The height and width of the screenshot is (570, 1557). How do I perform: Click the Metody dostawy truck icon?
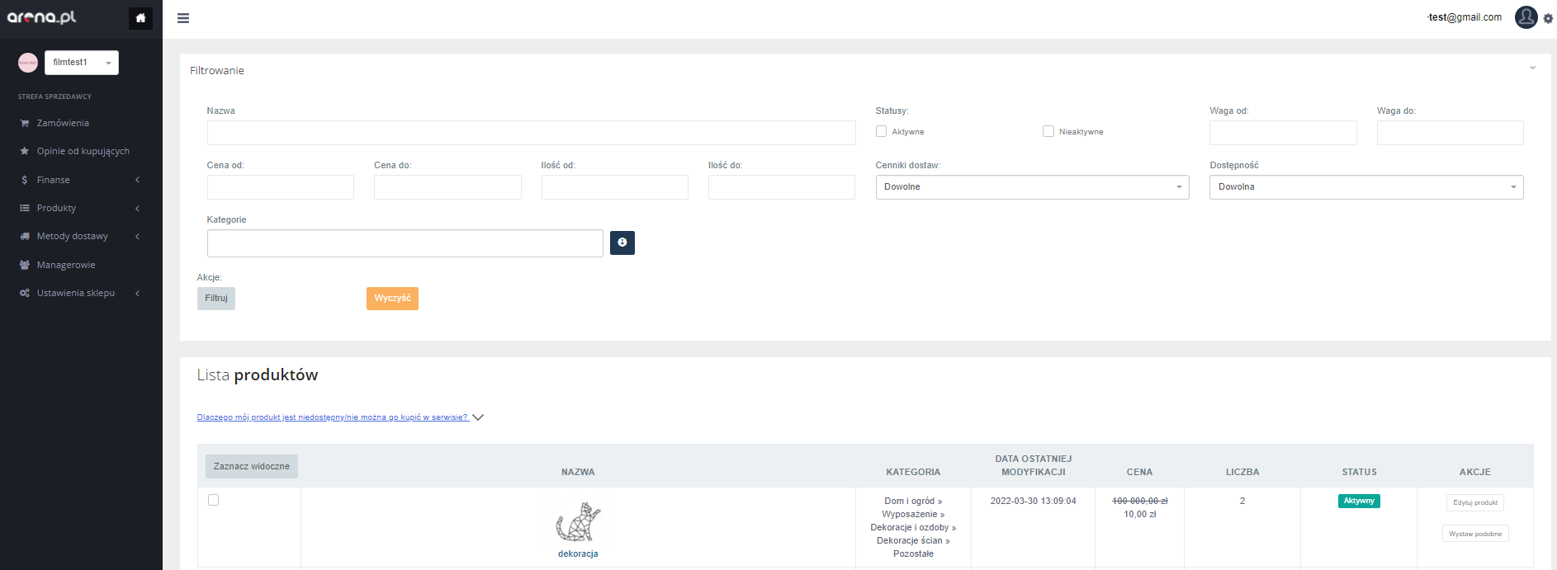(25, 236)
